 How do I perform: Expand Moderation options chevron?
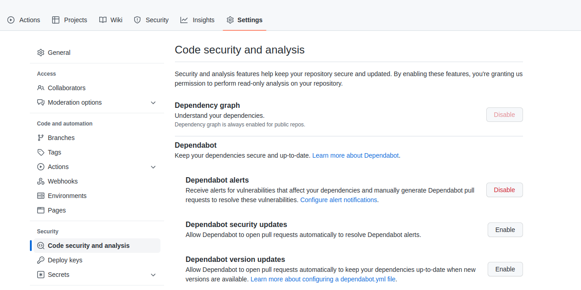153,102
